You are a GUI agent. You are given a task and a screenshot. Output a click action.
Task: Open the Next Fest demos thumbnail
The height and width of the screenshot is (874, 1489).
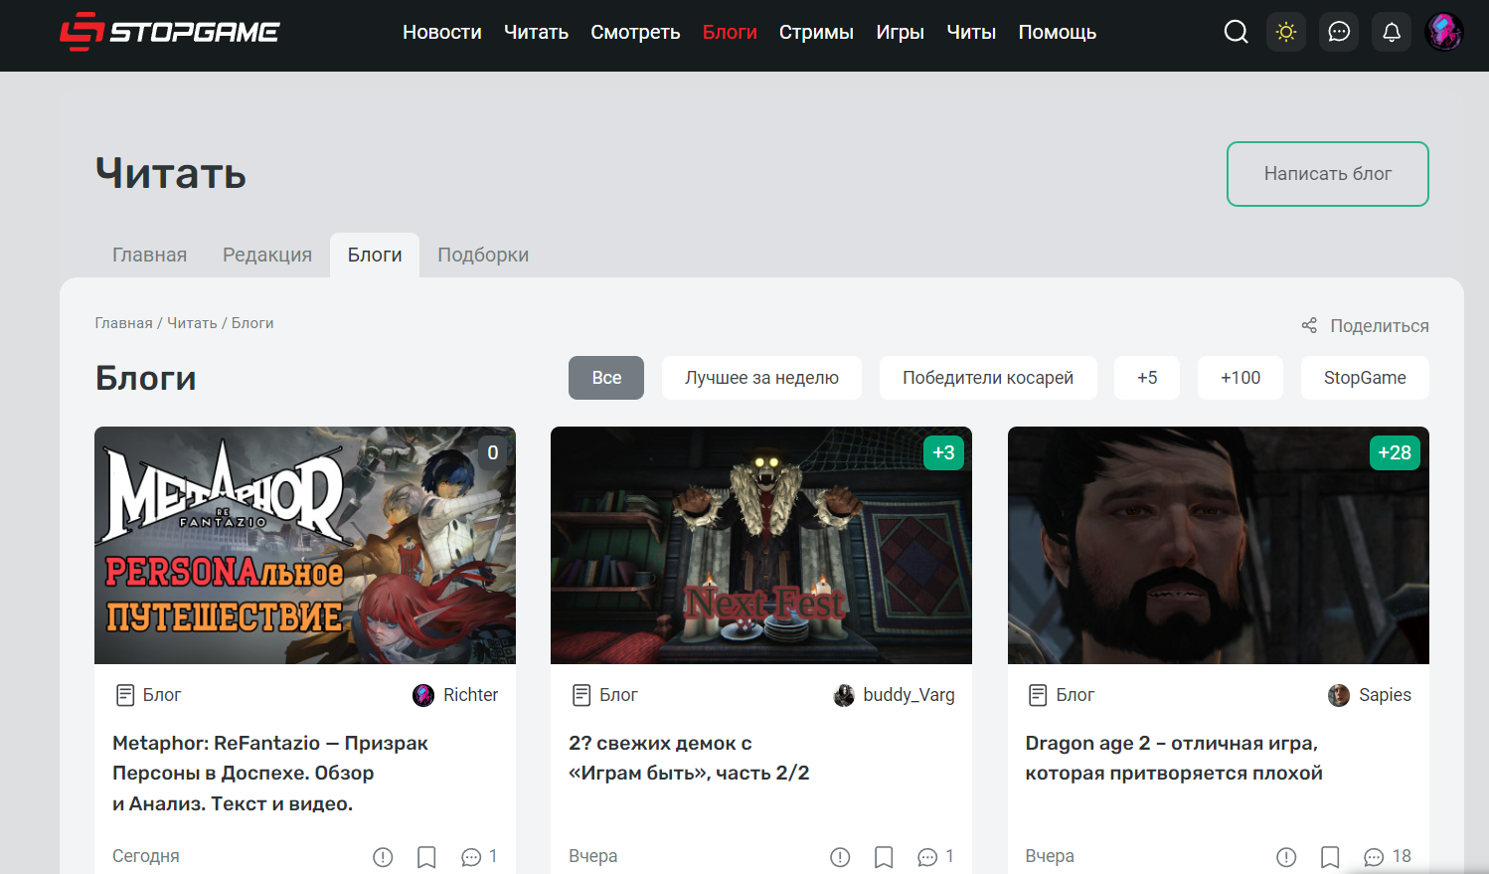coord(761,545)
